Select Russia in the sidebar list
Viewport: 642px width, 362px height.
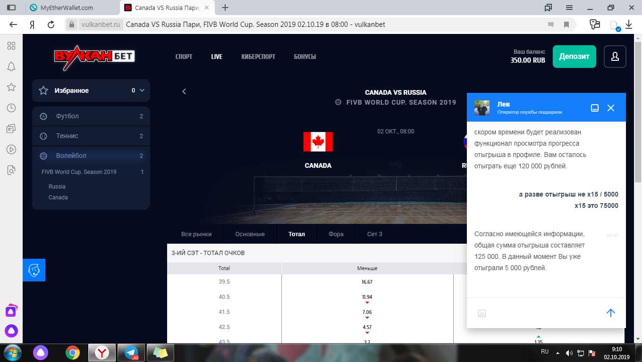tap(57, 187)
